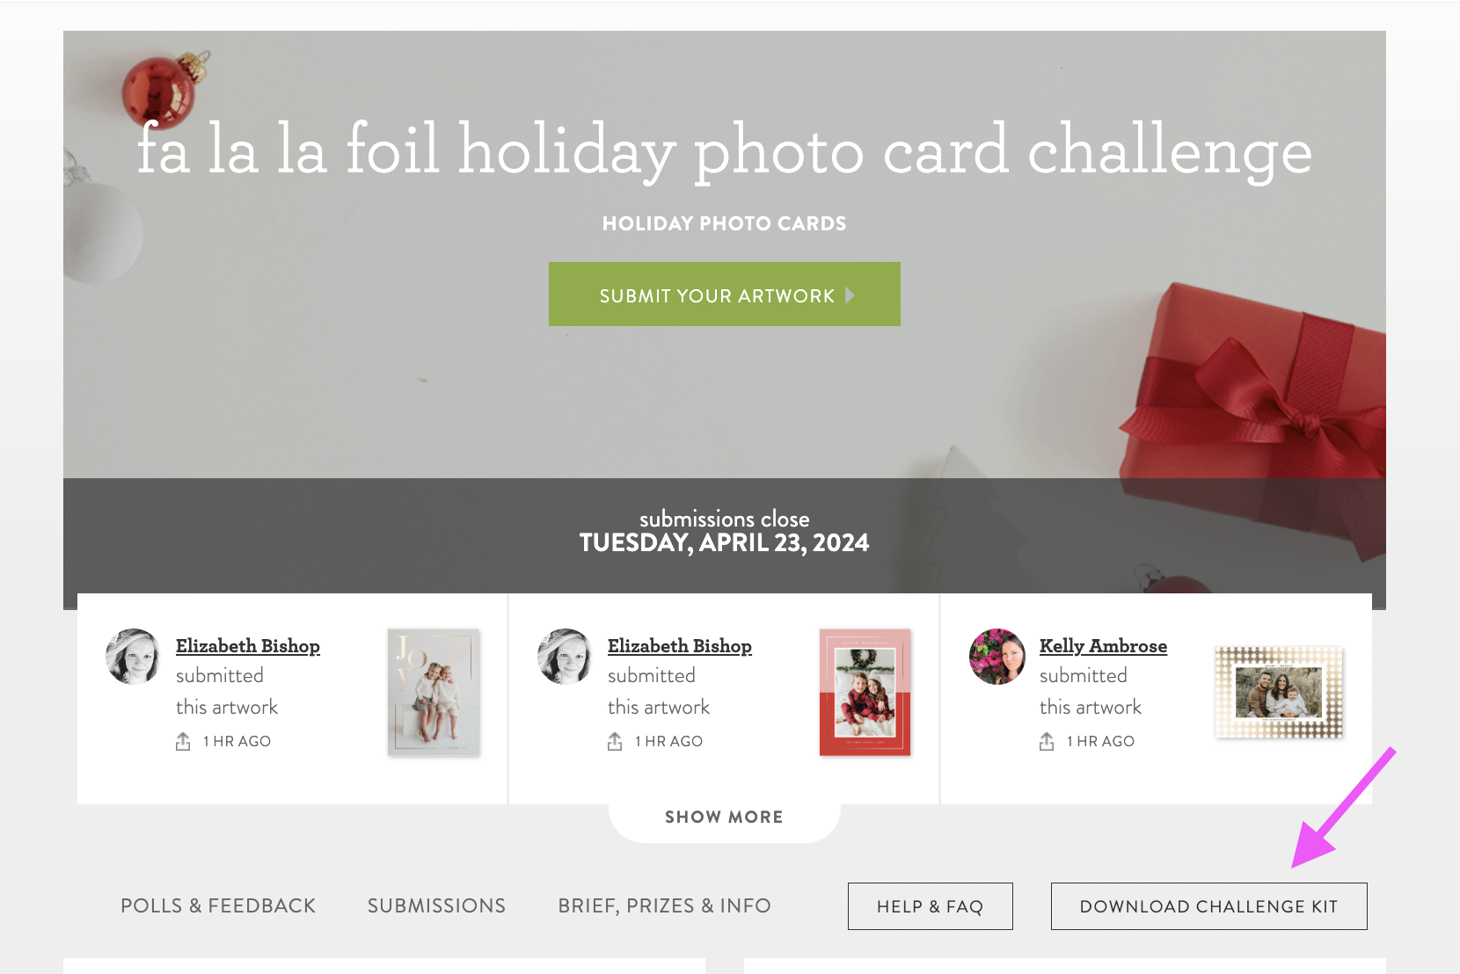The image size is (1460, 974).
Task: Open Brief, Prizes & Info tab
Action: point(664,905)
